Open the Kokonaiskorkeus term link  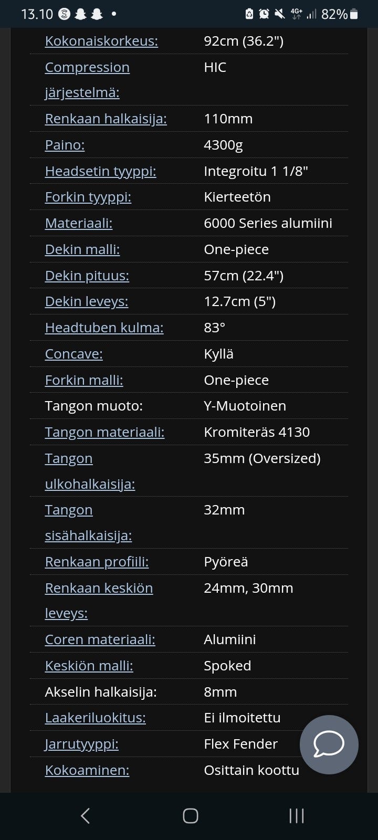tap(101, 41)
